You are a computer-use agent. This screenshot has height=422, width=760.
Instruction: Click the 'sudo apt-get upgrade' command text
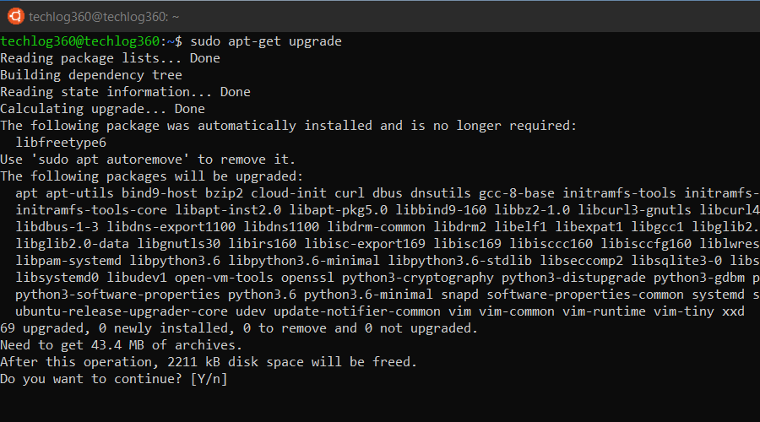coord(266,41)
